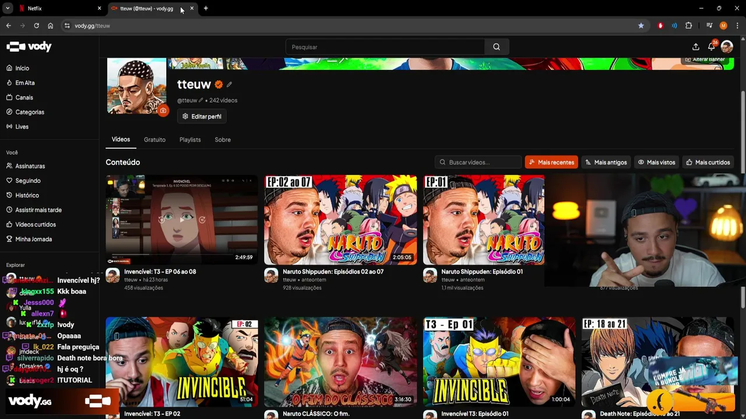Click the Pesquisar search field

pos(385,47)
